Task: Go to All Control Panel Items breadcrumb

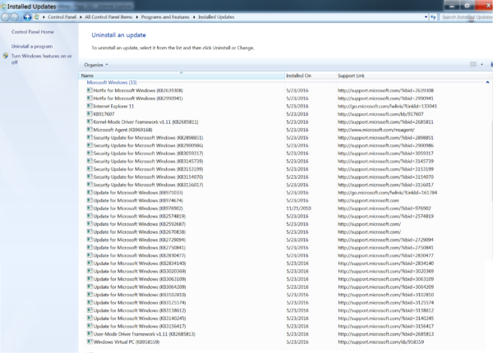Action: coord(108,17)
